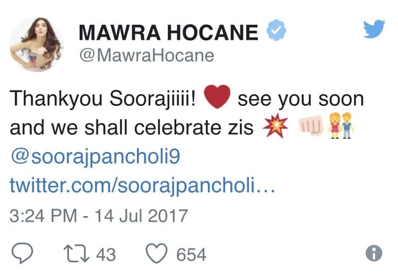Image resolution: width=398 pixels, height=278 pixels.
Task: Open the reply speech bubble icon
Action: tap(22, 253)
